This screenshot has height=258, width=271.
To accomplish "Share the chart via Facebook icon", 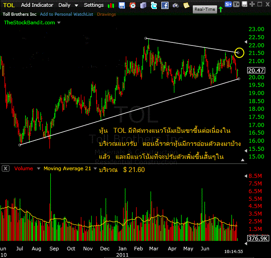I will (164, 5).
